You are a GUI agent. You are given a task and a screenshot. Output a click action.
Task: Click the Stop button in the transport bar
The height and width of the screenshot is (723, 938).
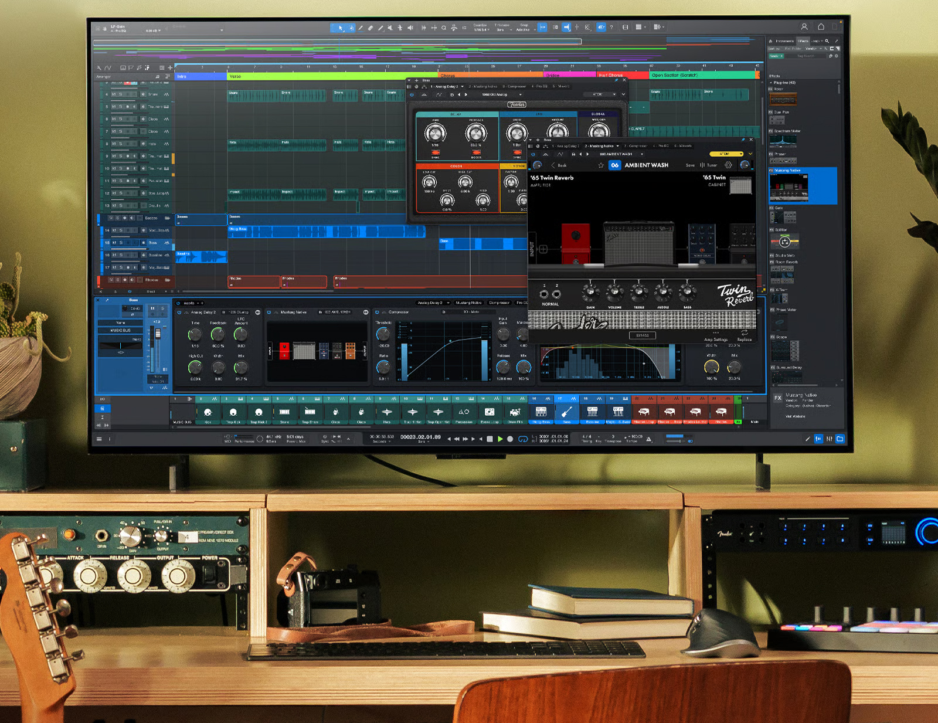[490, 439]
